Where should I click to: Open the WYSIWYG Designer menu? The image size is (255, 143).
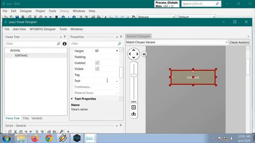tap(43, 29)
